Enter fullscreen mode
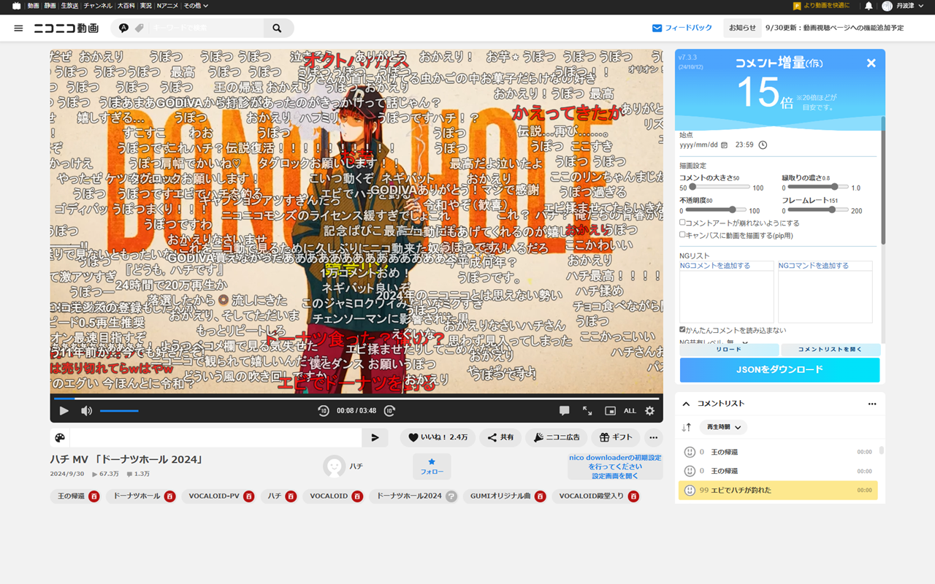The width and height of the screenshot is (935, 584). (x=587, y=411)
